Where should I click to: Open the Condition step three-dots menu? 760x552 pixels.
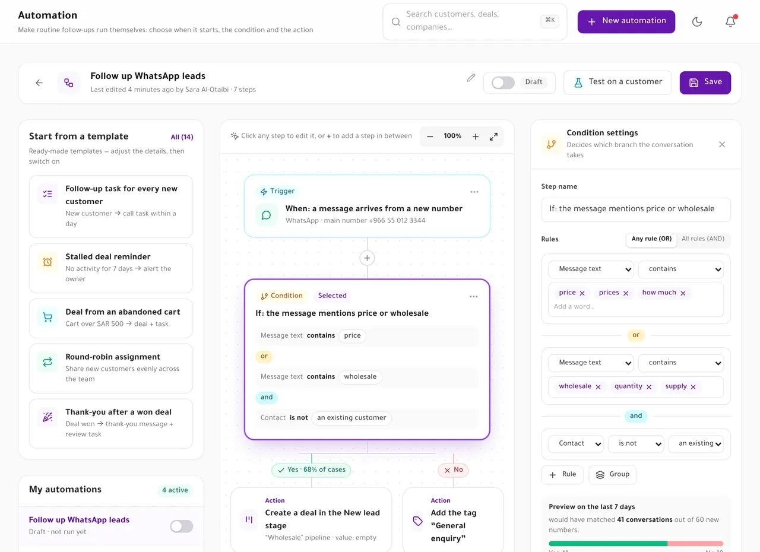(473, 296)
